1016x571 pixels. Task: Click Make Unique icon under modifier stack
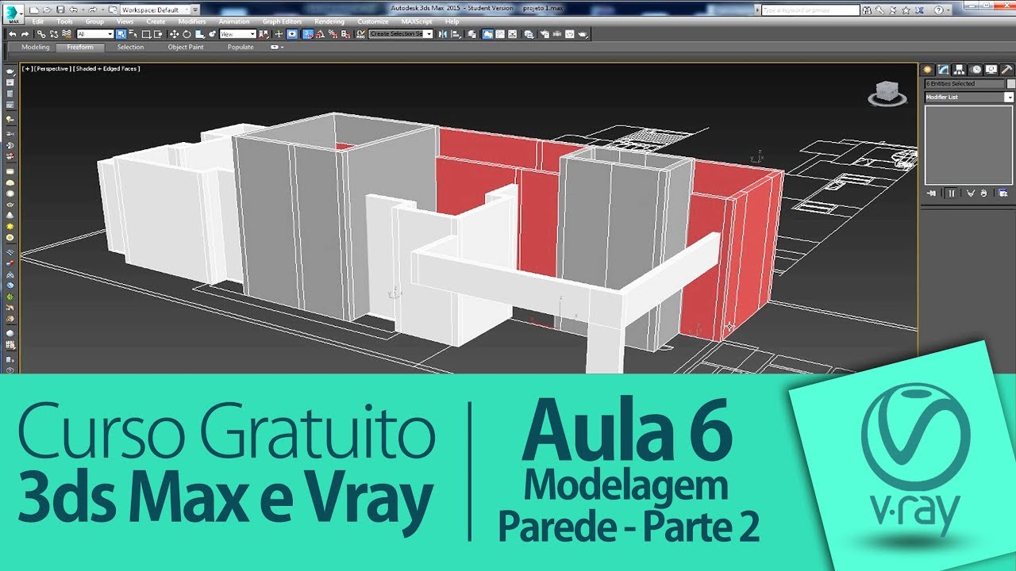(x=971, y=194)
